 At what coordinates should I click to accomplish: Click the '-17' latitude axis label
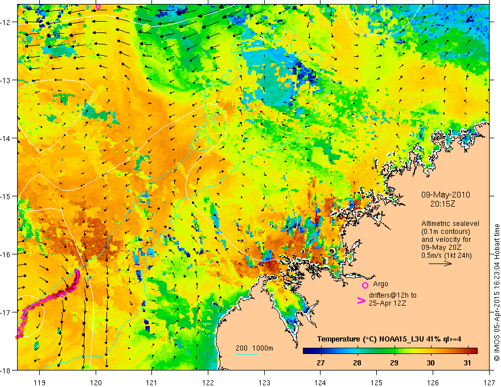[x=6, y=312]
